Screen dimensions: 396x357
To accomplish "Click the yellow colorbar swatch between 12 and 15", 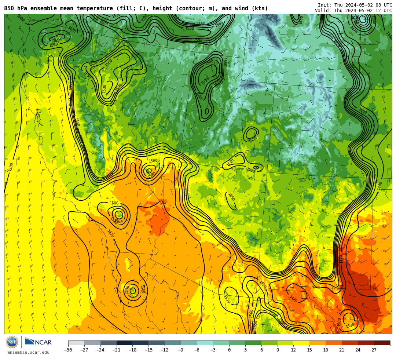I will 301,343.
